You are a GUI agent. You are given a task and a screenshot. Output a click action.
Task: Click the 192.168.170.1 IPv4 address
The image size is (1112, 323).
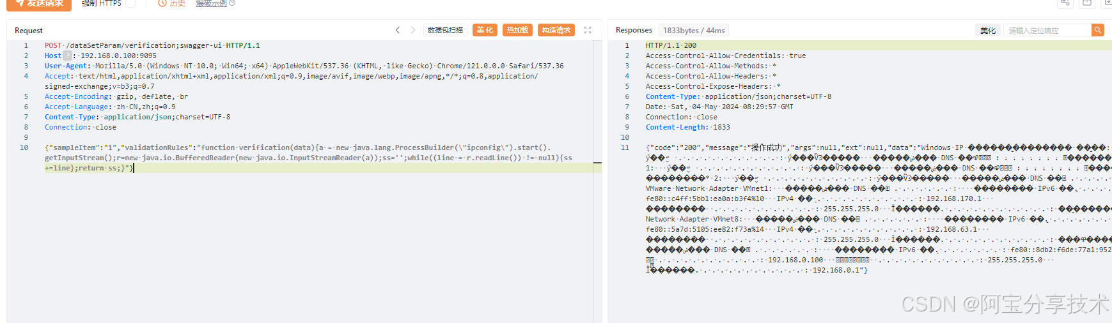coord(953,199)
